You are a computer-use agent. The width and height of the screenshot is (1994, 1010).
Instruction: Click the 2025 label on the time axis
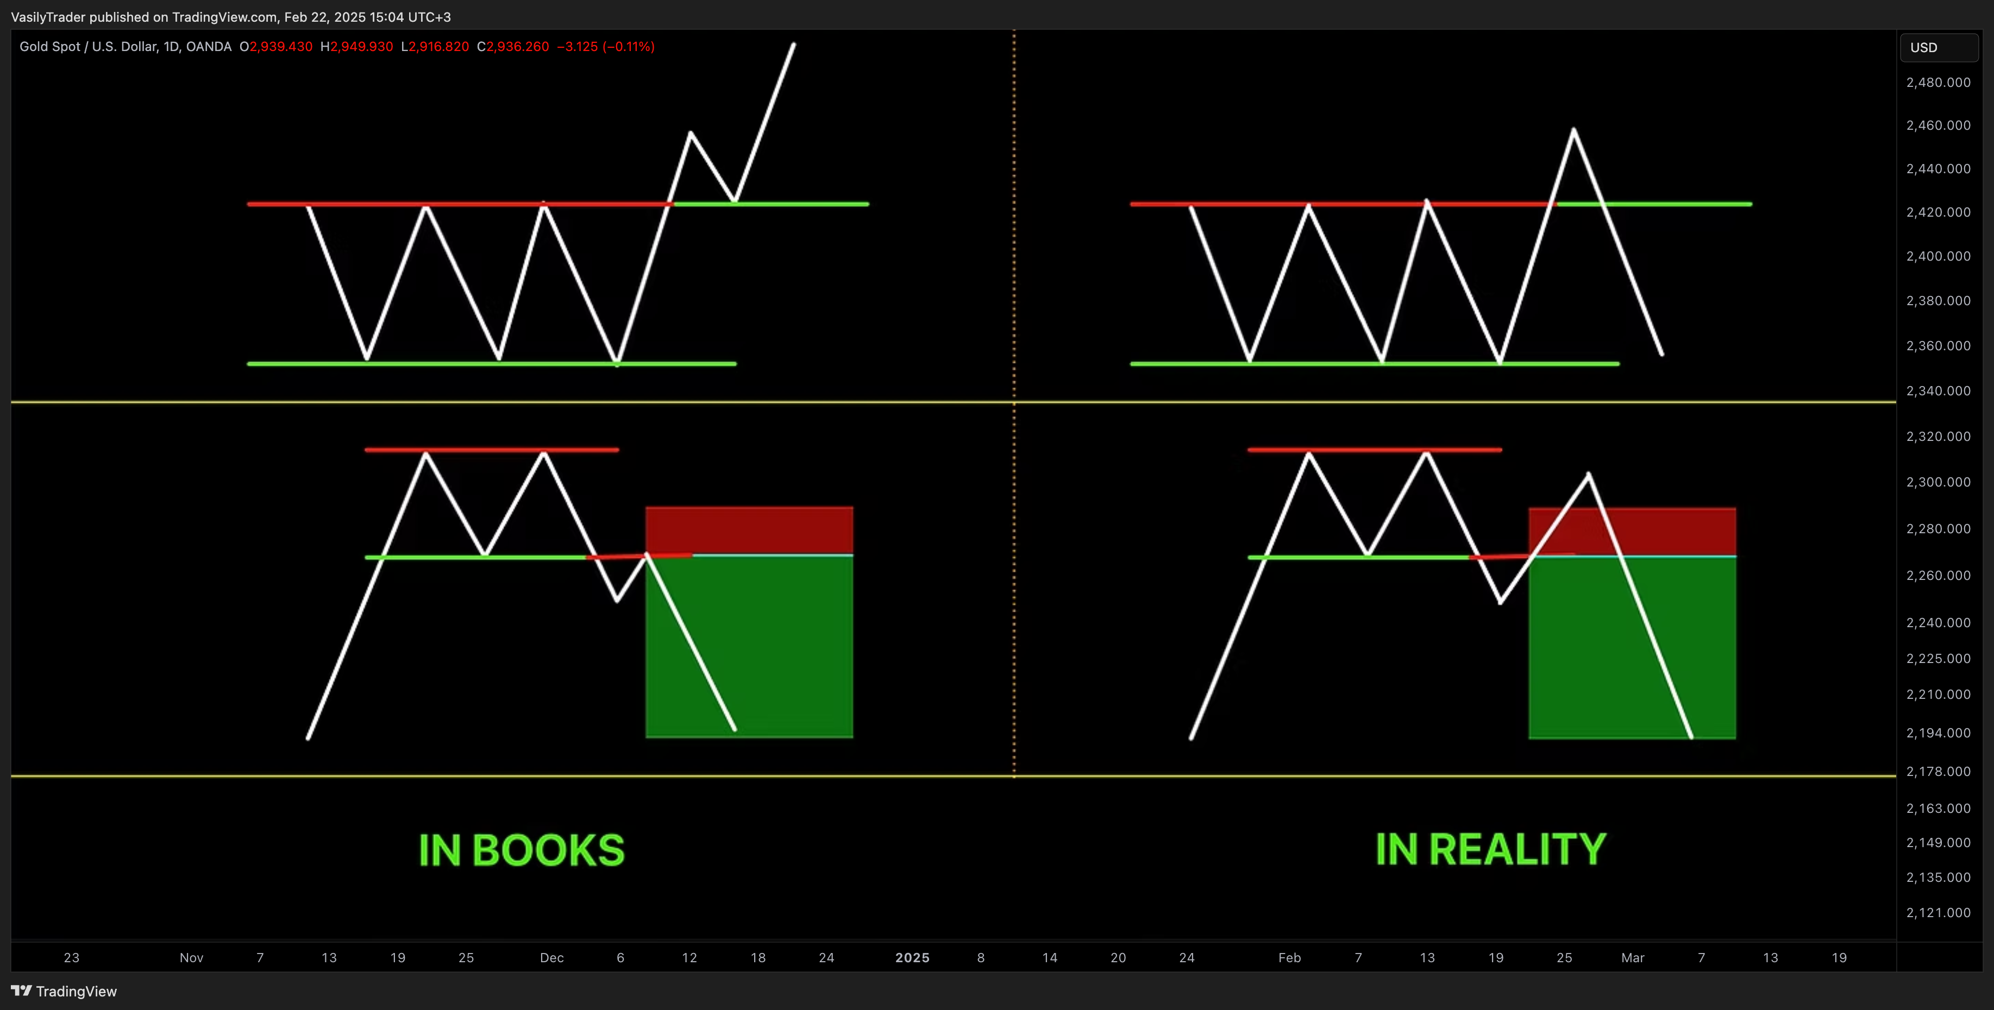(x=912, y=957)
